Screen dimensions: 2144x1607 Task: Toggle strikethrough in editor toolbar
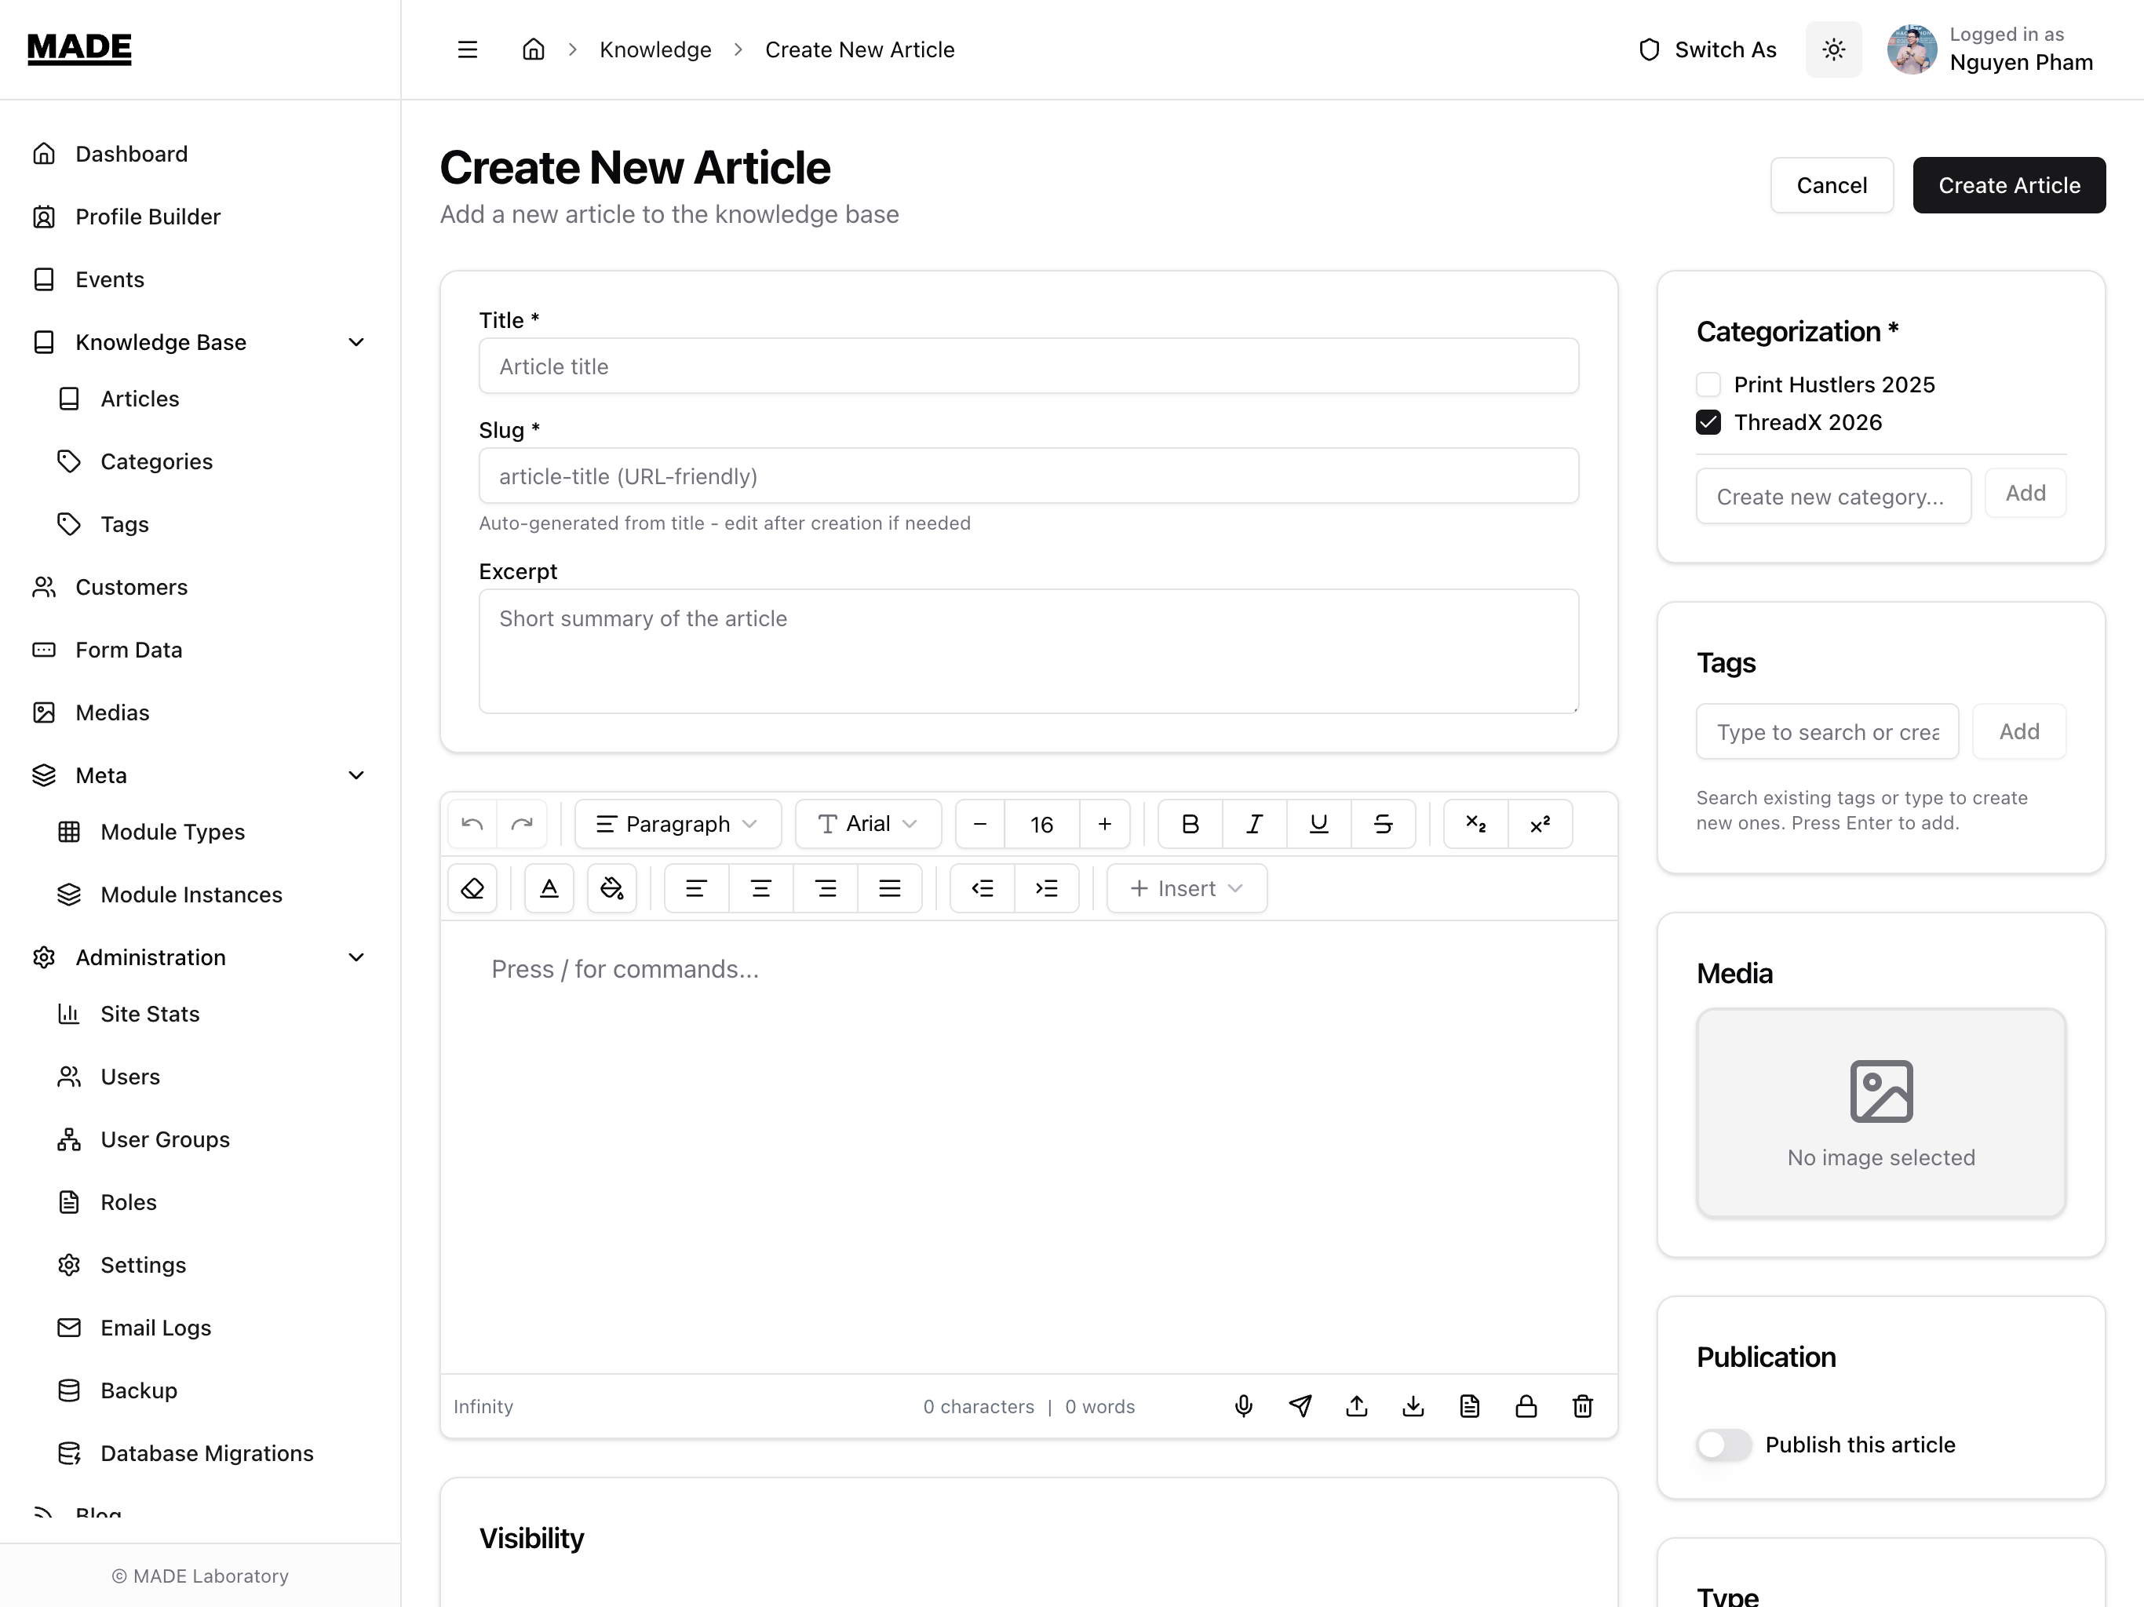point(1383,824)
